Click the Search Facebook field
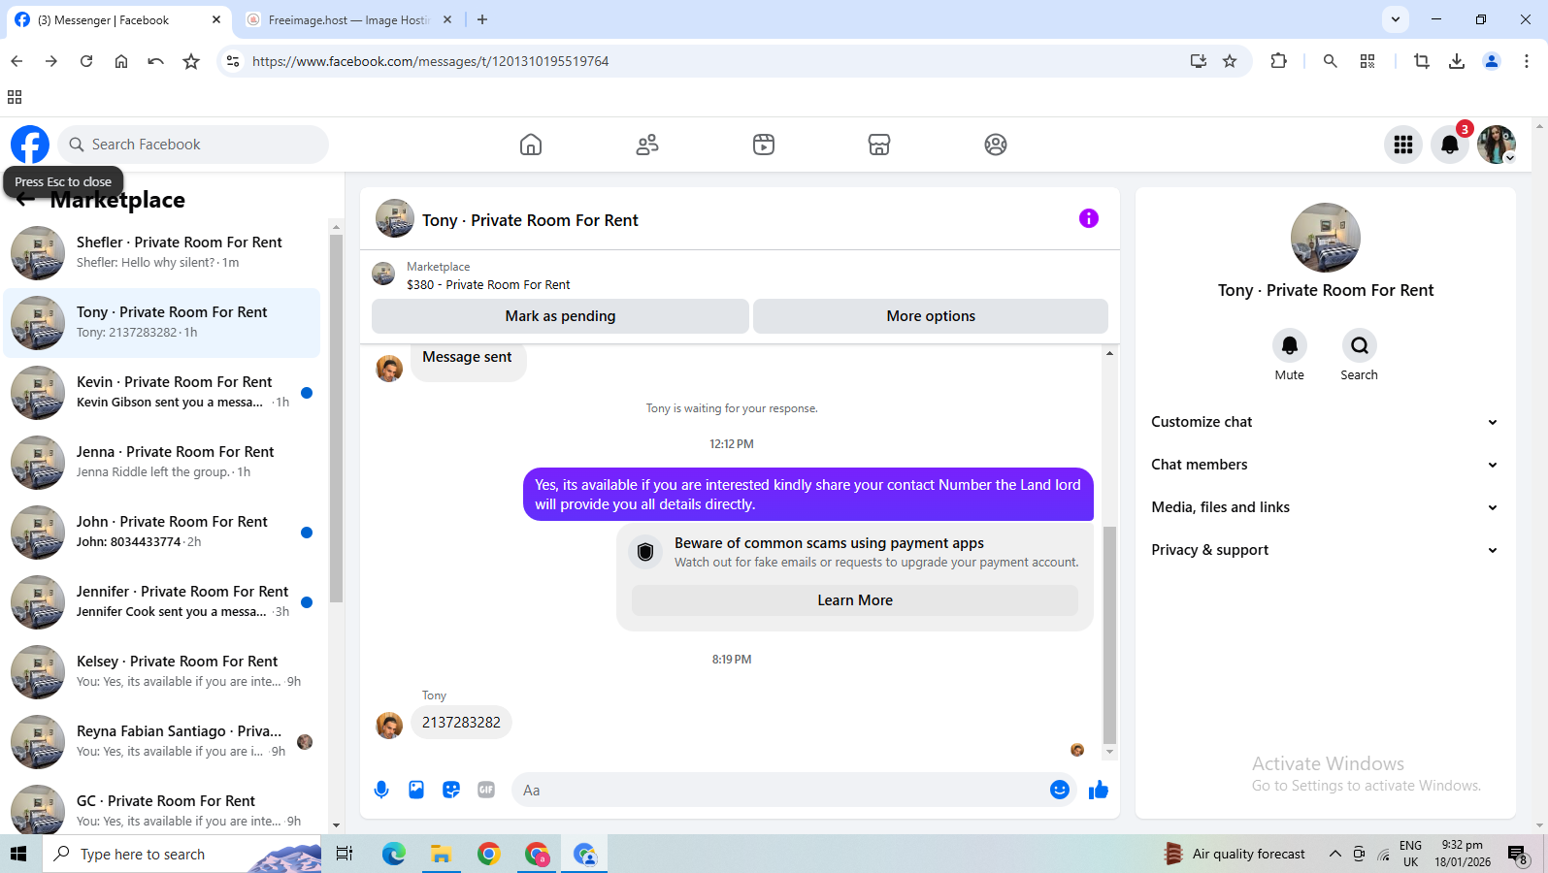 click(x=193, y=145)
